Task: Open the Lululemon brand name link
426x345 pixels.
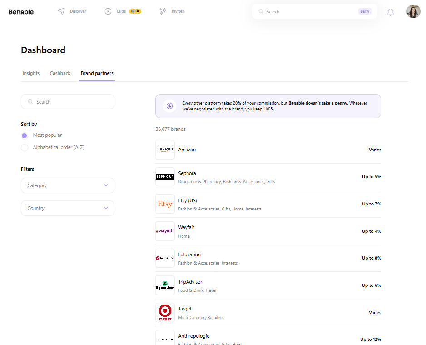Action: (189, 255)
